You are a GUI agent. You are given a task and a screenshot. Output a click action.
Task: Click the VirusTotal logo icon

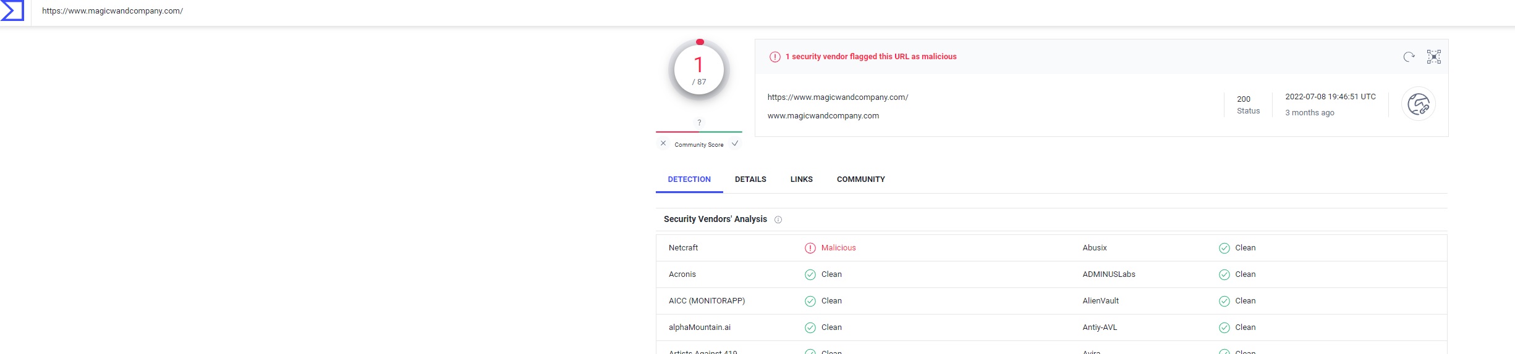click(12, 10)
